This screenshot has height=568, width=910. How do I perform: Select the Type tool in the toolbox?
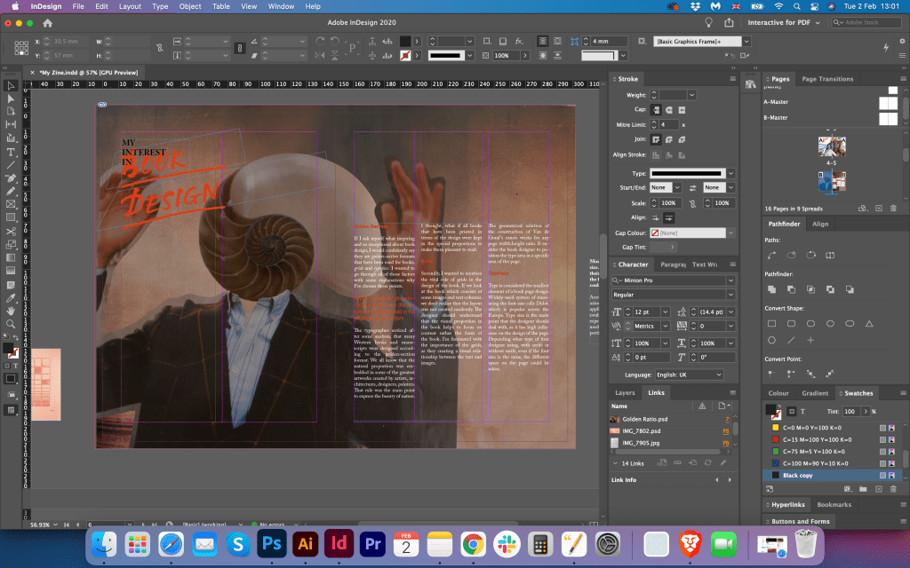12,152
